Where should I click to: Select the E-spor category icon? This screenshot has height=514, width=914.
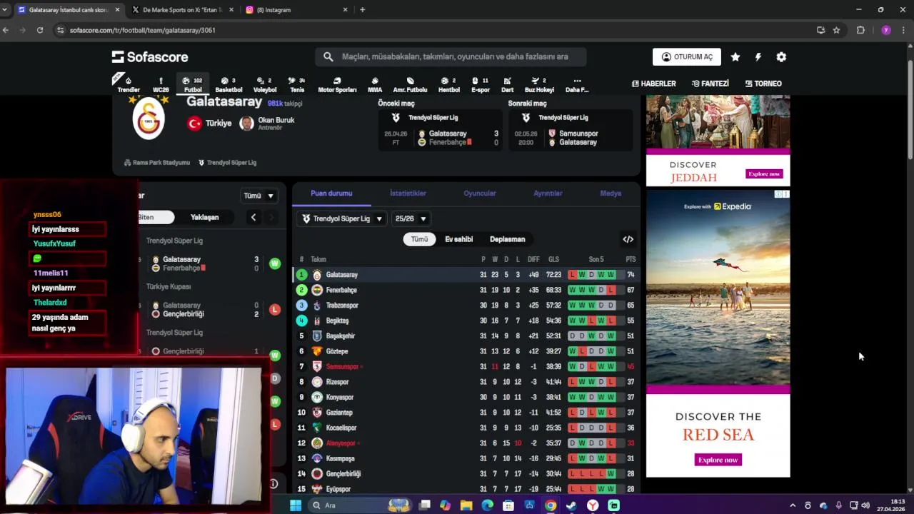tap(481, 84)
